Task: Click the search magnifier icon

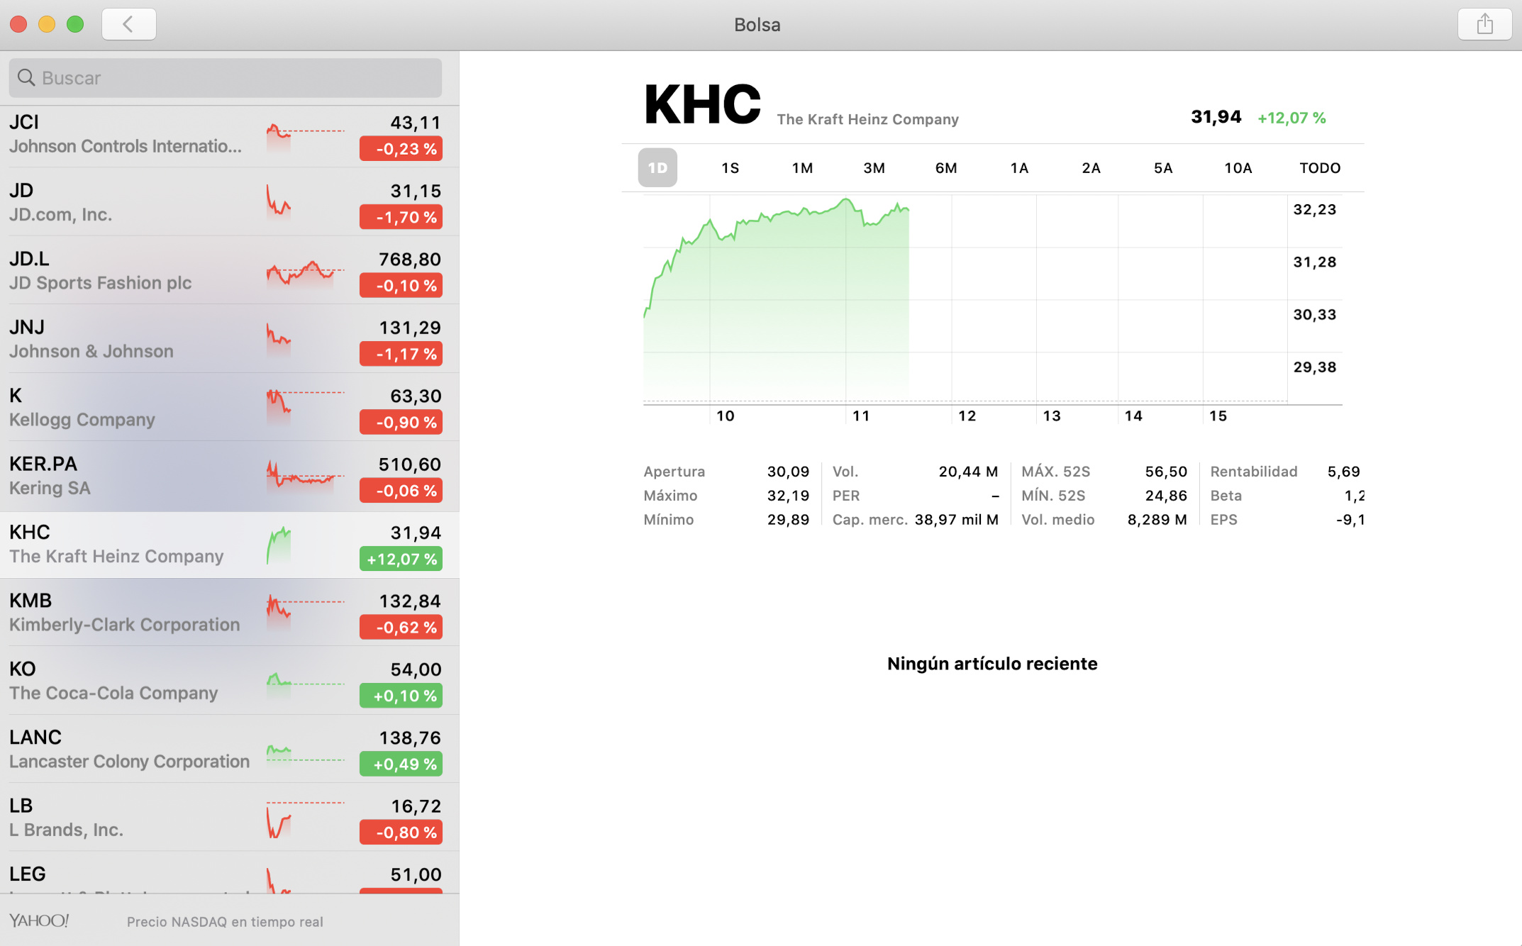Action: (26, 77)
